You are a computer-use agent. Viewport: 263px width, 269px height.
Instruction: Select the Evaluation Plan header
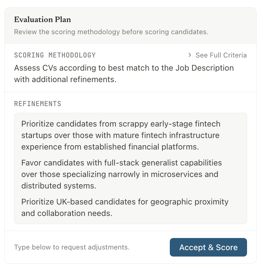[42, 19]
